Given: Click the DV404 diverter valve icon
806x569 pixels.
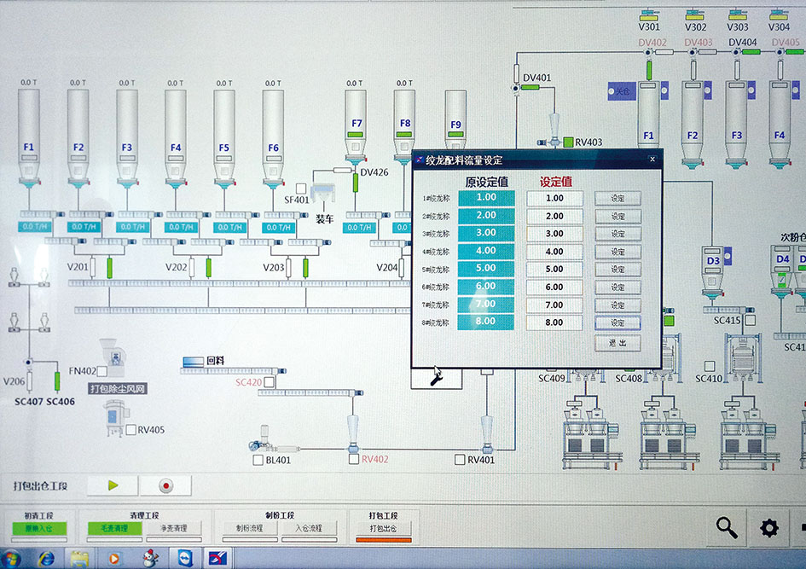Looking at the screenshot, I should (x=737, y=52).
